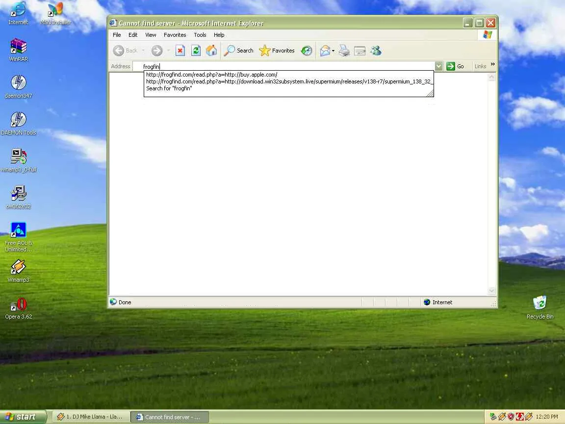Select MSN Installer desktop icon

click(x=55, y=13)
